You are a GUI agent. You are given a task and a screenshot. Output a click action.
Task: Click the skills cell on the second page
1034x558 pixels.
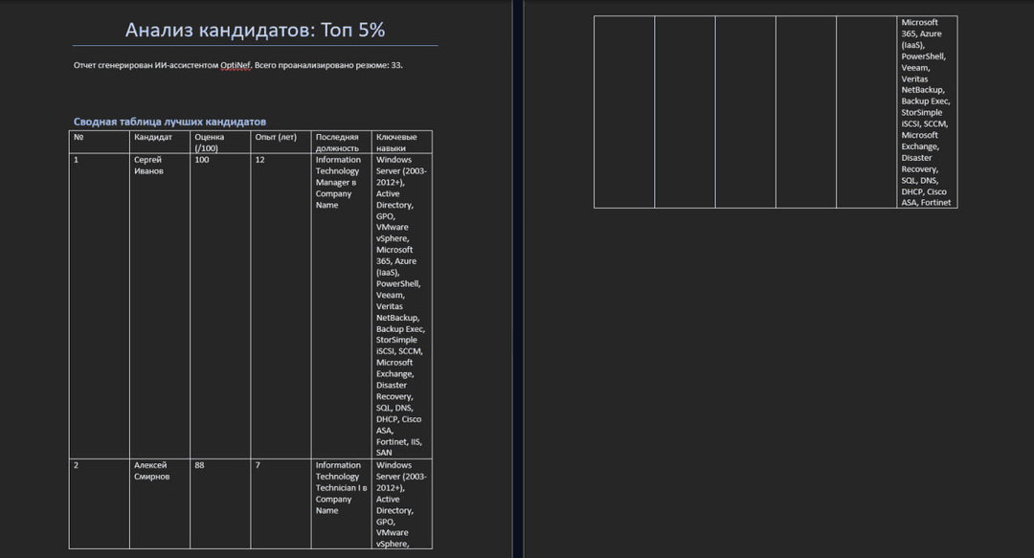[x=926, y=112]
